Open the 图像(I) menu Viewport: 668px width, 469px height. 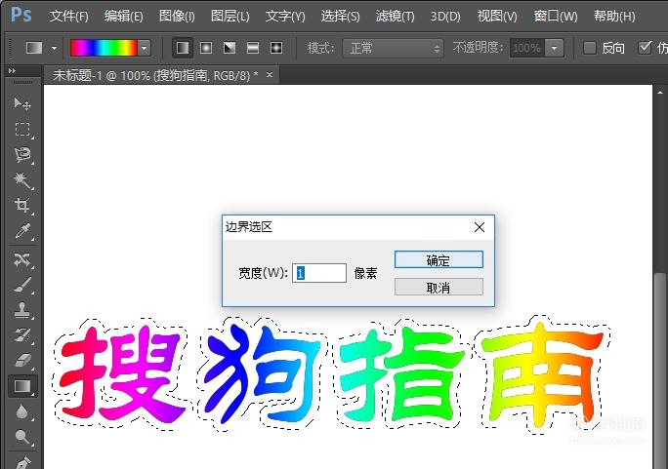(x=177, y=17)
